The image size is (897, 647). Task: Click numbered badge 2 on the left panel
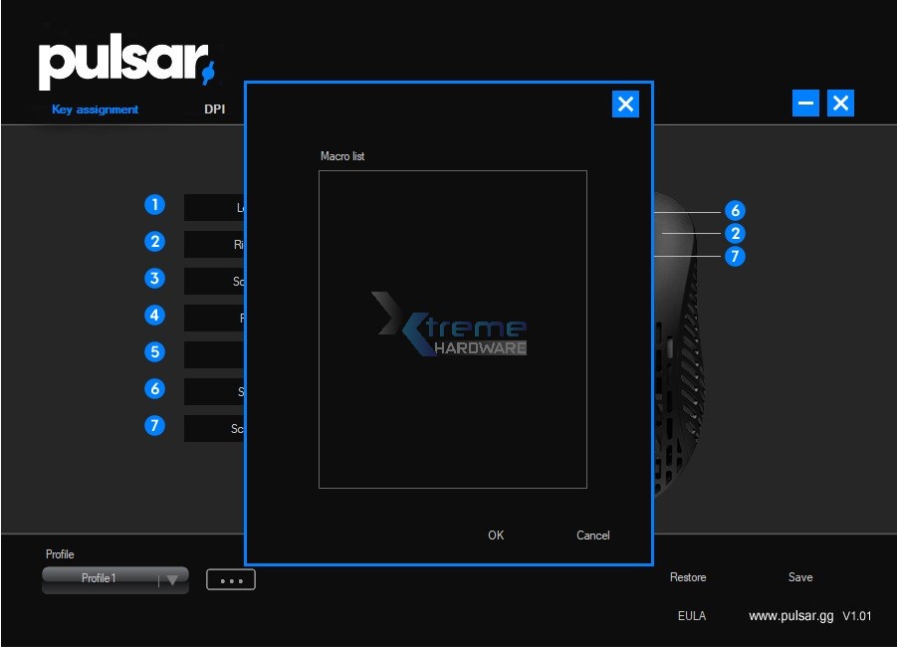pyautogui.click(x=154, y=241)
